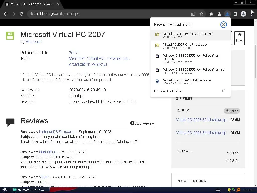Click the address bar URL
Image resolution: width=257 pixels, height=193 pixels.
[57, 14]
